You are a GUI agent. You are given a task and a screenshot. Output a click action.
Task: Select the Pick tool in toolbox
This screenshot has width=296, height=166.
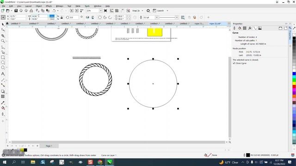coord(3,24)
